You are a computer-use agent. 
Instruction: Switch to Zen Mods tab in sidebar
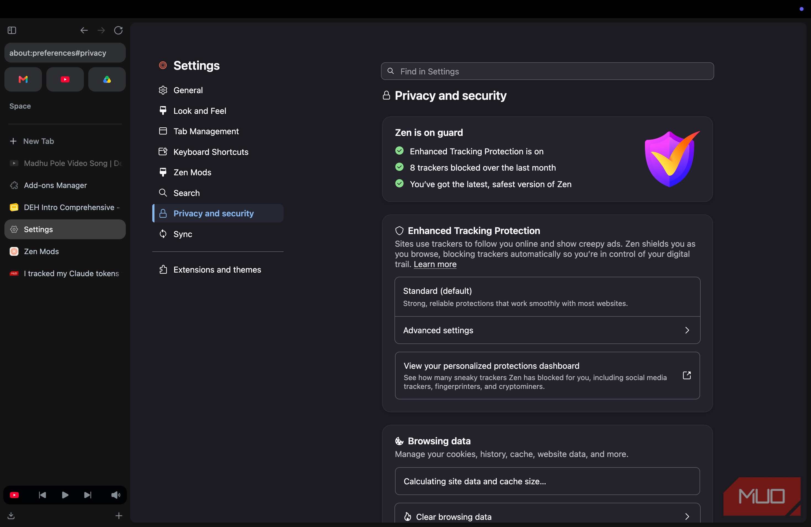coord(65,251)
